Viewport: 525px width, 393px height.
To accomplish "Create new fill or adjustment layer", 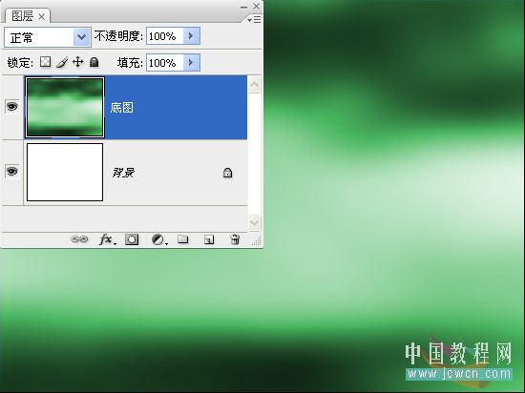I will [x=159, y=239].
